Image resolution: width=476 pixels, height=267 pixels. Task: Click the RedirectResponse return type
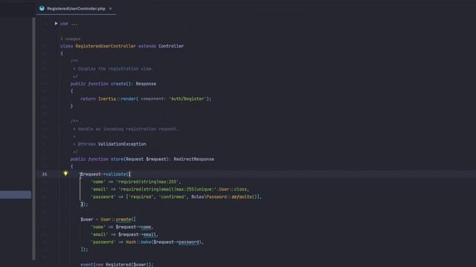tap(194, 159)
